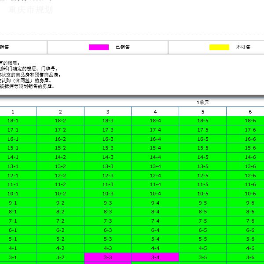The image size is (264, 264).
Task: Click unit cell 18-4
Action: pos(155,121)
